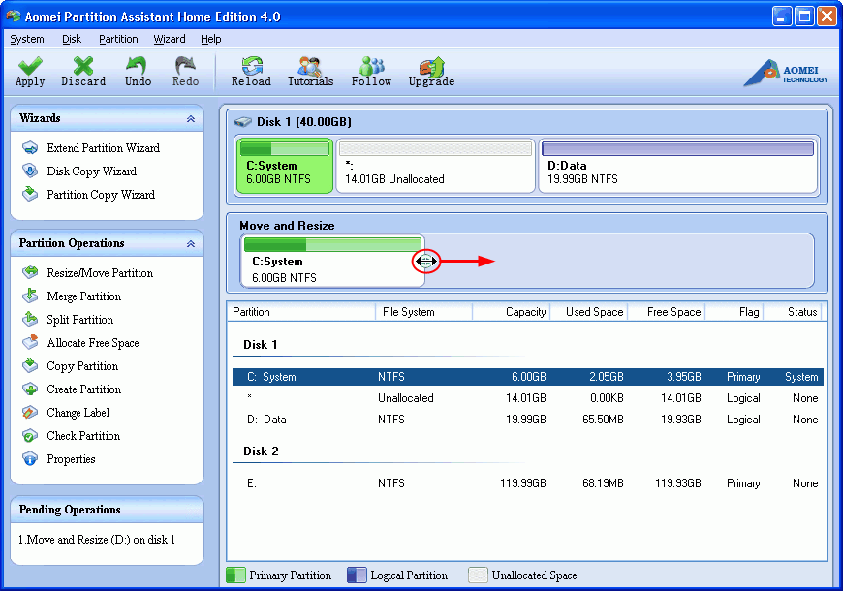Viewport: 843px width, 591px height.
Task: Select the C: System table row
Action: tap(527, 377)
